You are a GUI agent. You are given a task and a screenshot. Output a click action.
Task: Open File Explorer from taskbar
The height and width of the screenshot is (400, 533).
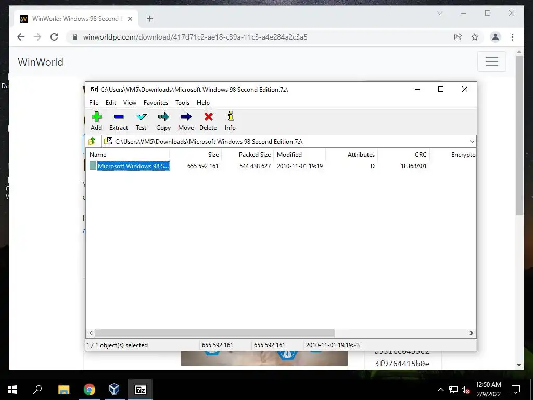click(64, 390)
